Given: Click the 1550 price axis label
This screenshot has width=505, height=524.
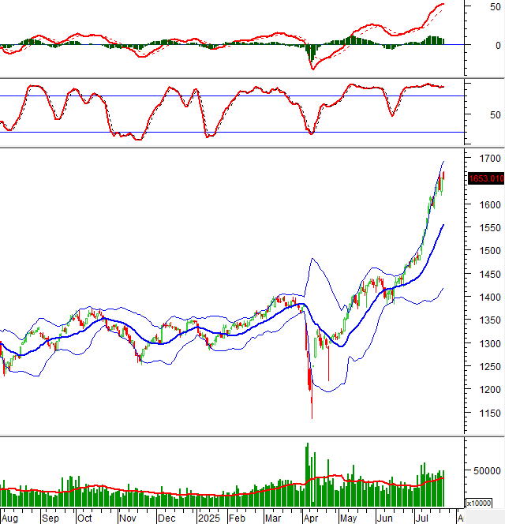Looking at the screenshot, I should tap(490, 228).
